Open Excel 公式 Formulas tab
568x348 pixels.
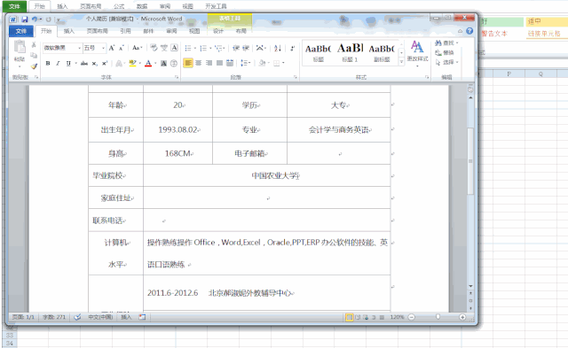(119, 6)
